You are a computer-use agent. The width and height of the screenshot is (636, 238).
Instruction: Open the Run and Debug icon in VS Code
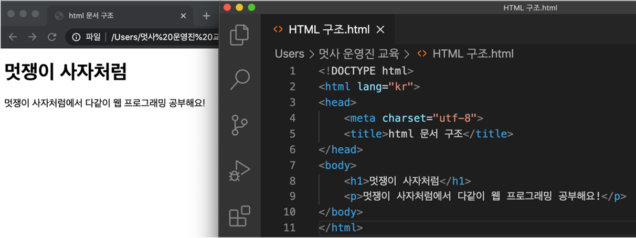(x=239, y=170)
